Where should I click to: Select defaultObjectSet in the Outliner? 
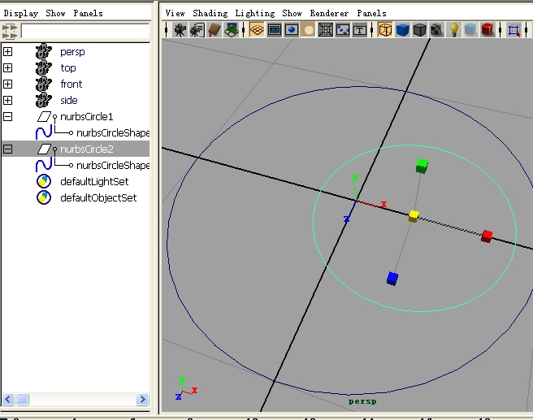pyautogui.click(x=98, y=198)
